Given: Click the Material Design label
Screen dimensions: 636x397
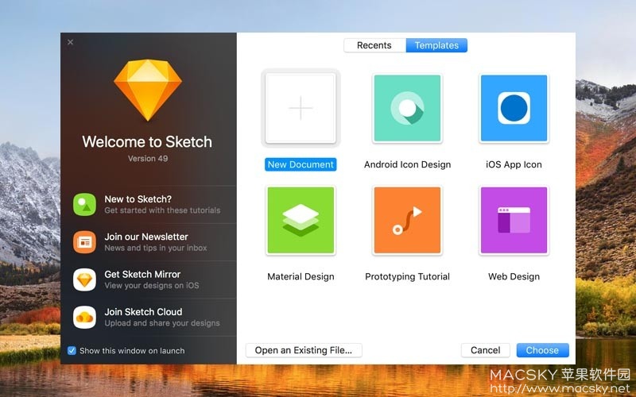Looking at the screenshot, I should coord(301,276).
